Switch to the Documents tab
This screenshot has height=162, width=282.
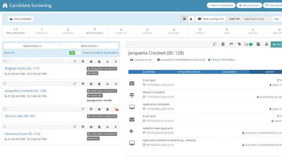(x=229, y=72)
